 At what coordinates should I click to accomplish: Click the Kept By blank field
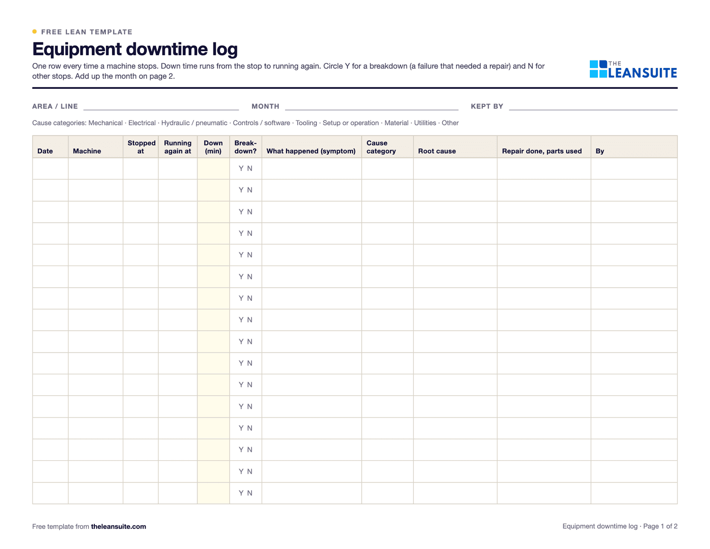pyautogui.click(x=593, y=106)
